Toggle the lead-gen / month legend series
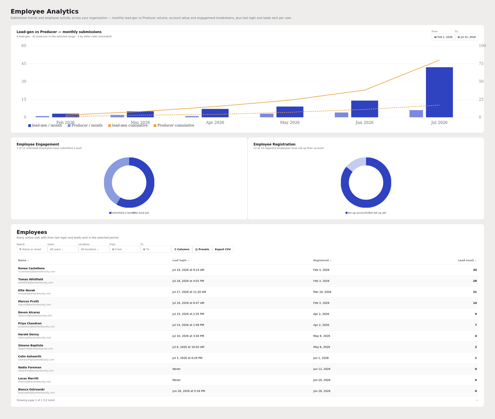Screen dimensions: 495x419 45,126
